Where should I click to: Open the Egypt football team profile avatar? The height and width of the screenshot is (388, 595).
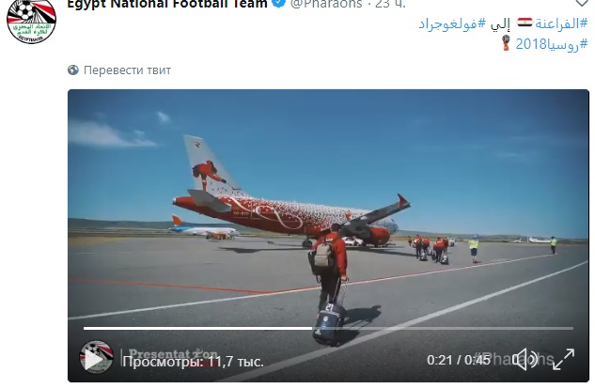pos(31,20)
